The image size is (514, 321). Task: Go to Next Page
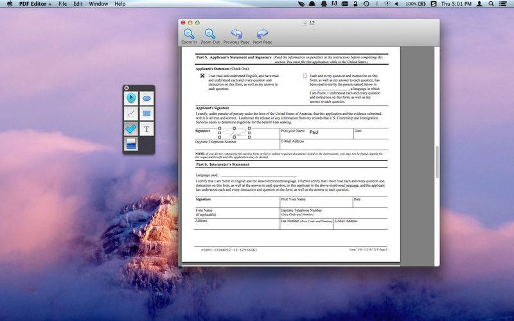[x=262, y=36]
